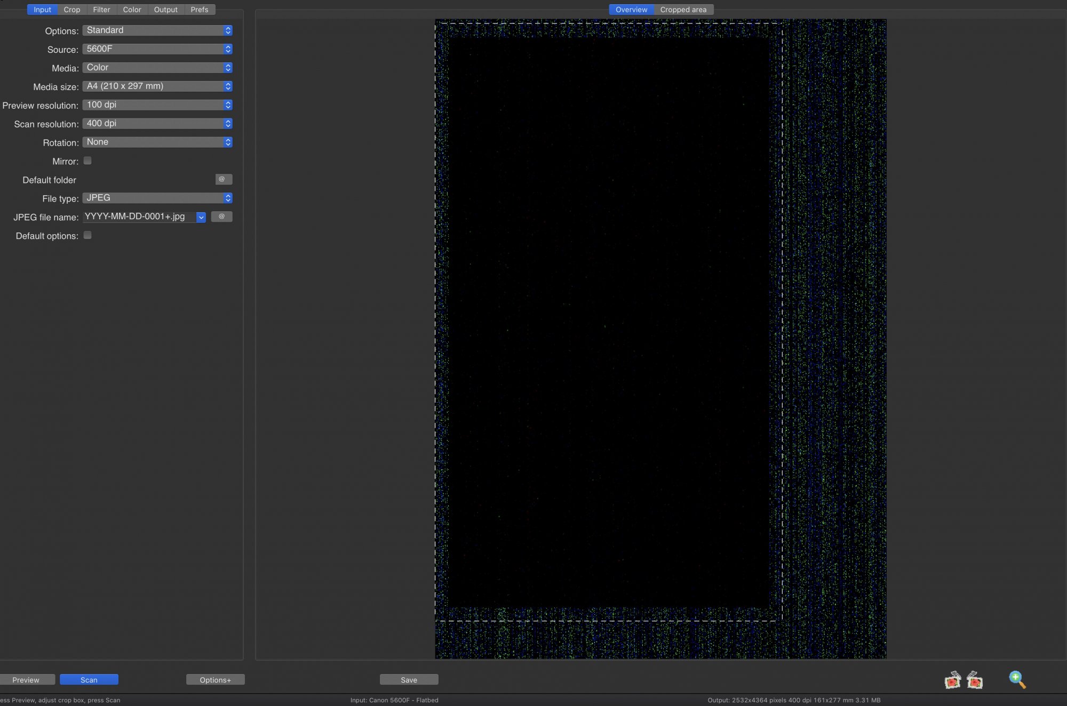Open the Source dropdown showing 5600F
This screenshot has width=1067, height=706.
point(157,49)
